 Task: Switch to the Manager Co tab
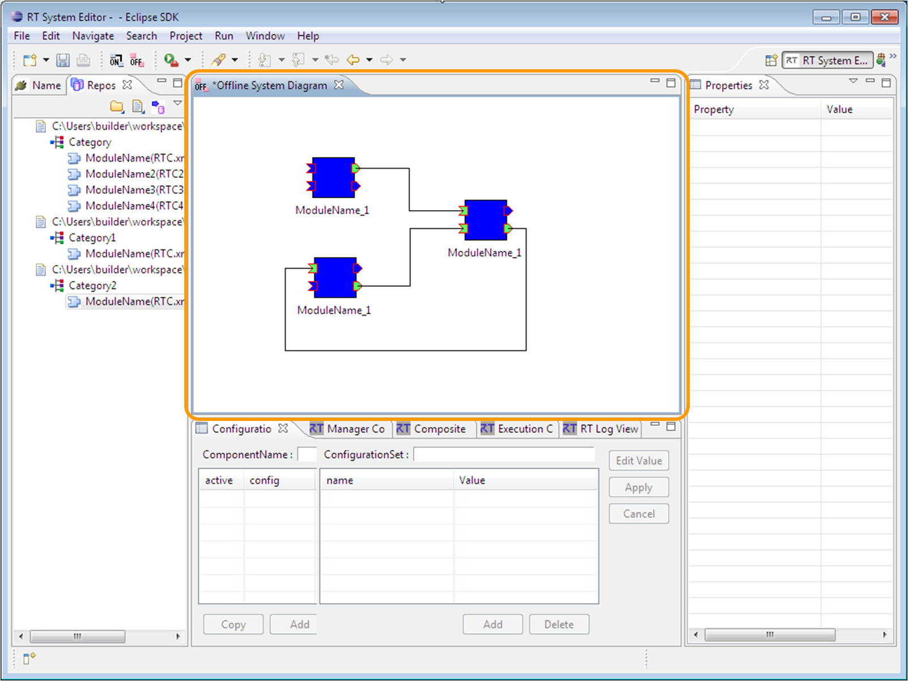pos(347,429)
